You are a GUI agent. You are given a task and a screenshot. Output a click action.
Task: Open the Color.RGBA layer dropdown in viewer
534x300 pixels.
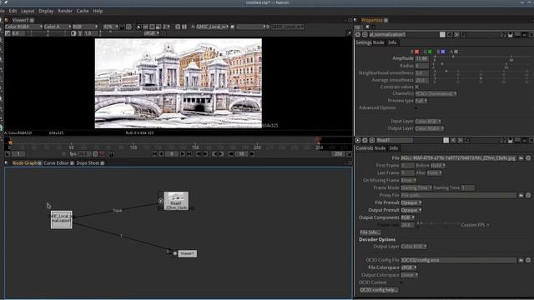coord(24,27)
